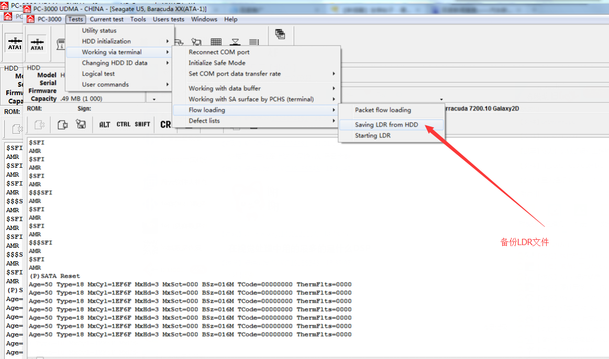609x359 pixels.
Task: Expand Working via terminal submenu
Action: point(119,52)
